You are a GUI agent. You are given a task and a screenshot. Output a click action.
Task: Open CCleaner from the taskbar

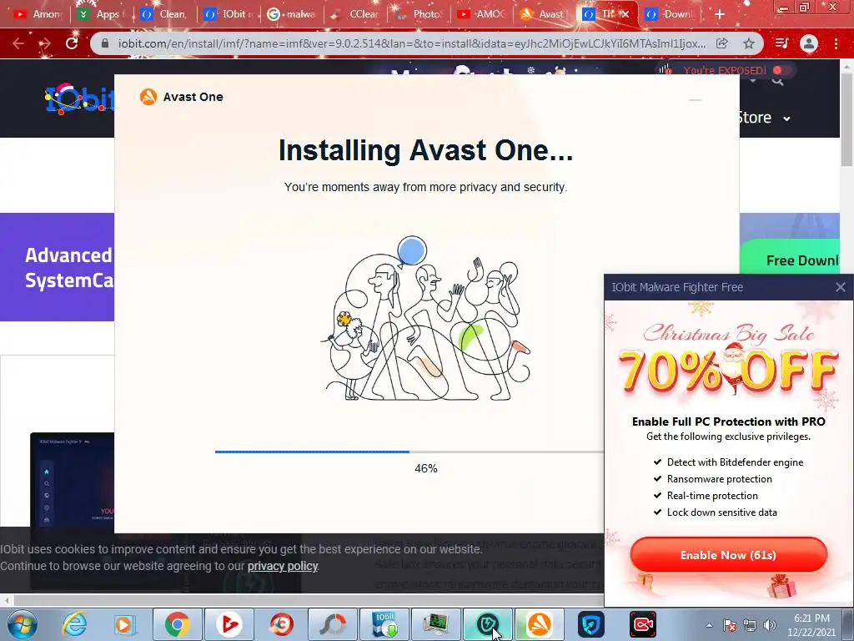click(281, 624)
